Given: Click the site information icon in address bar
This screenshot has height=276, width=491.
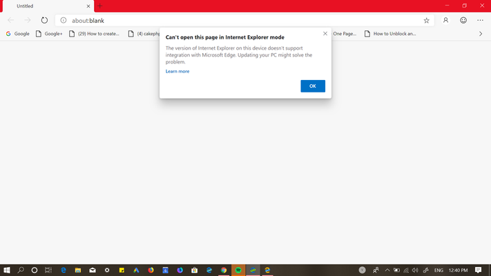Looking at the screenshot, I should (64, 20).
